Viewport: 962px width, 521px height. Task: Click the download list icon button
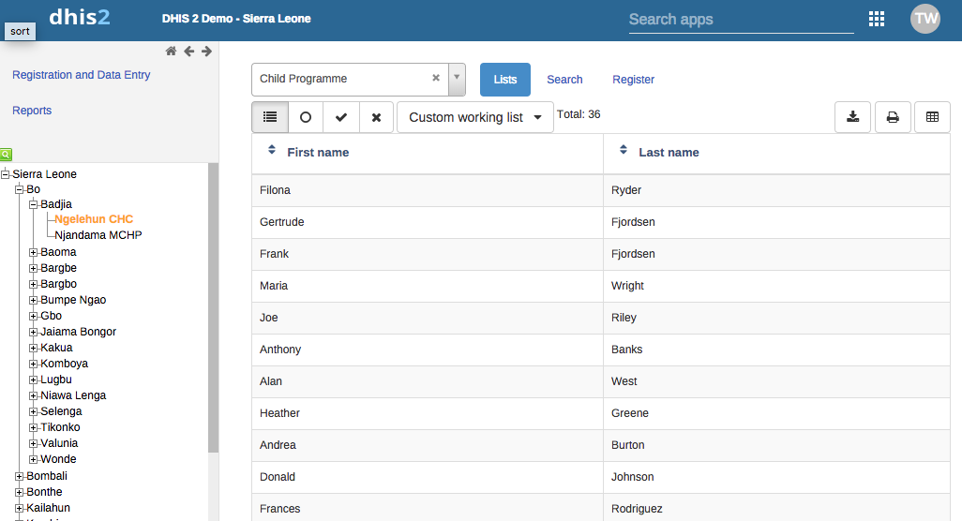pyautogui.click(x=852, y=117)
